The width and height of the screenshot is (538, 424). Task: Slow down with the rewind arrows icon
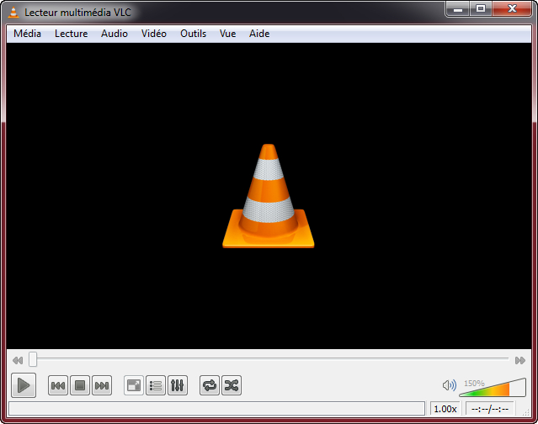(x=18, y=360)
